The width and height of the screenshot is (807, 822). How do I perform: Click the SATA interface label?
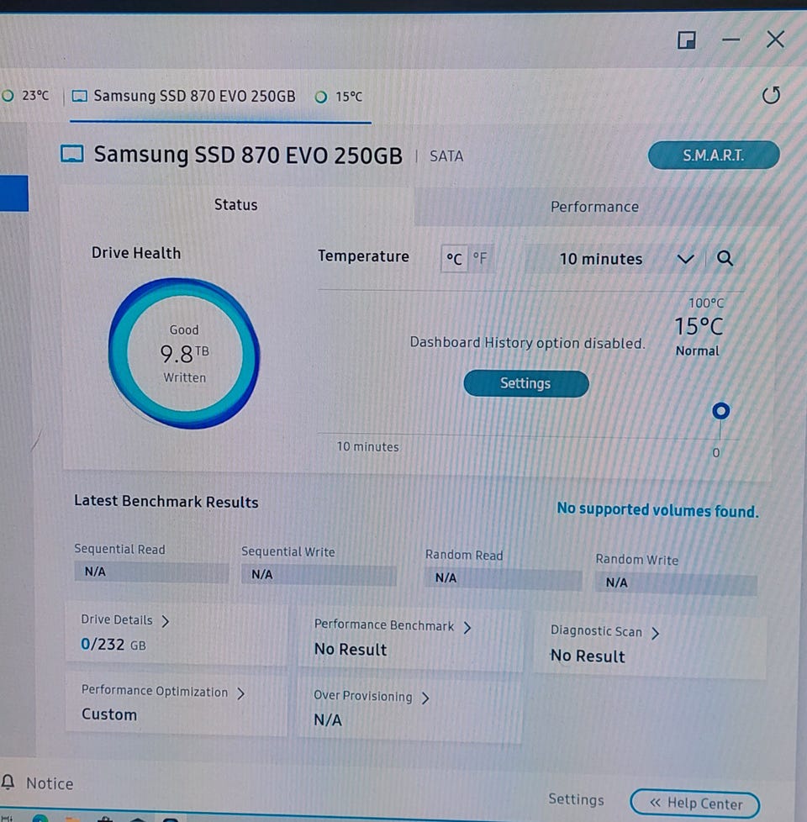446,156
